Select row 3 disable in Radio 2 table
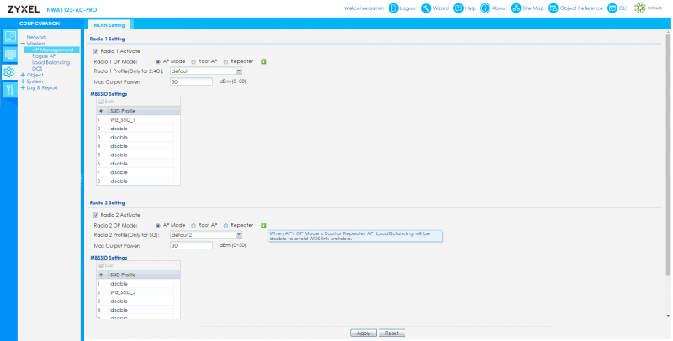Image resolution: width=673 pixels, height=341 pixels. pos(135,302)
